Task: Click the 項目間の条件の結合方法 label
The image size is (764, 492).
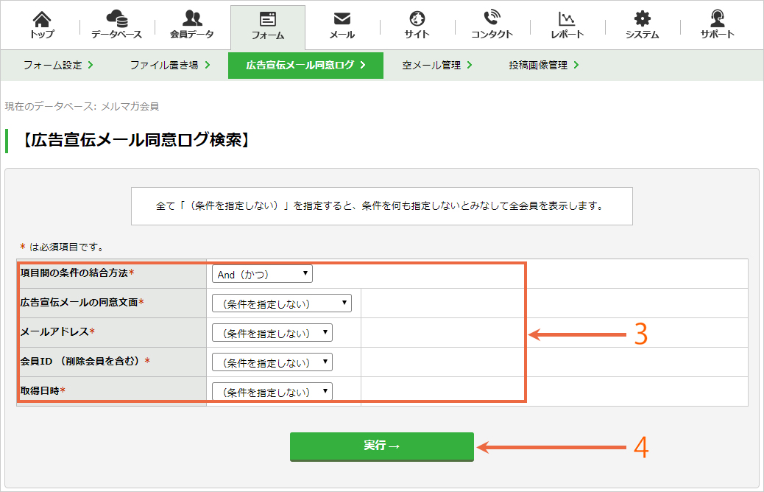Action: point(77,273)
